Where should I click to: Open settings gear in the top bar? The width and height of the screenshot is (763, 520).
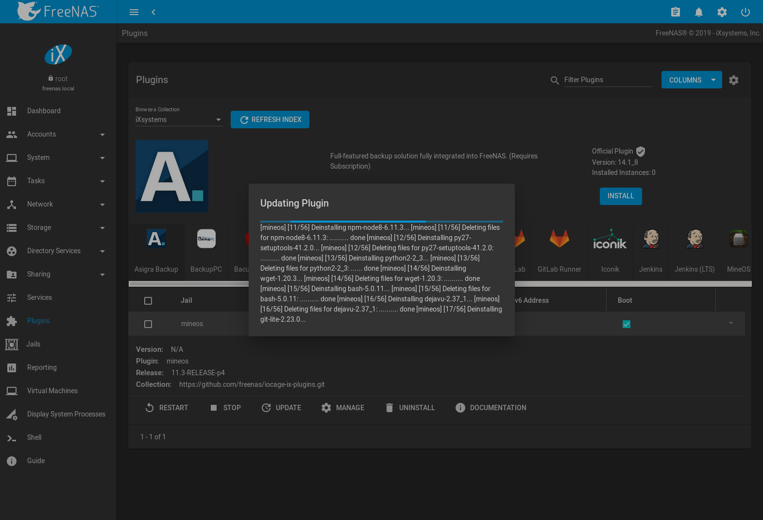(x=722, y=12)
